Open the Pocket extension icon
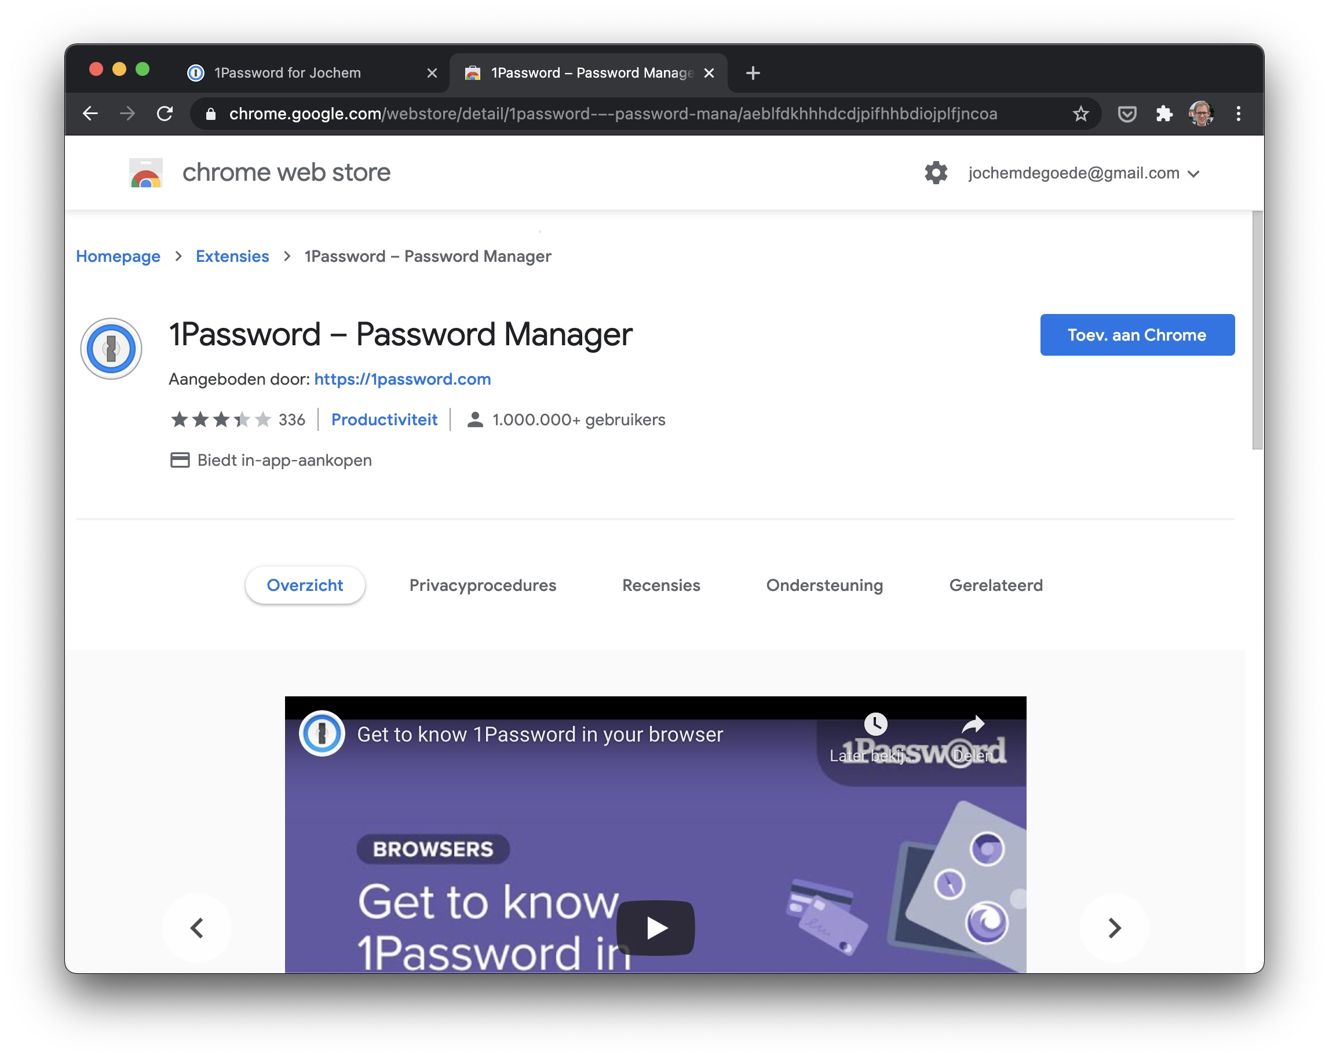This screenshot has height=1059, width=1329. (x=1127, y=114)
